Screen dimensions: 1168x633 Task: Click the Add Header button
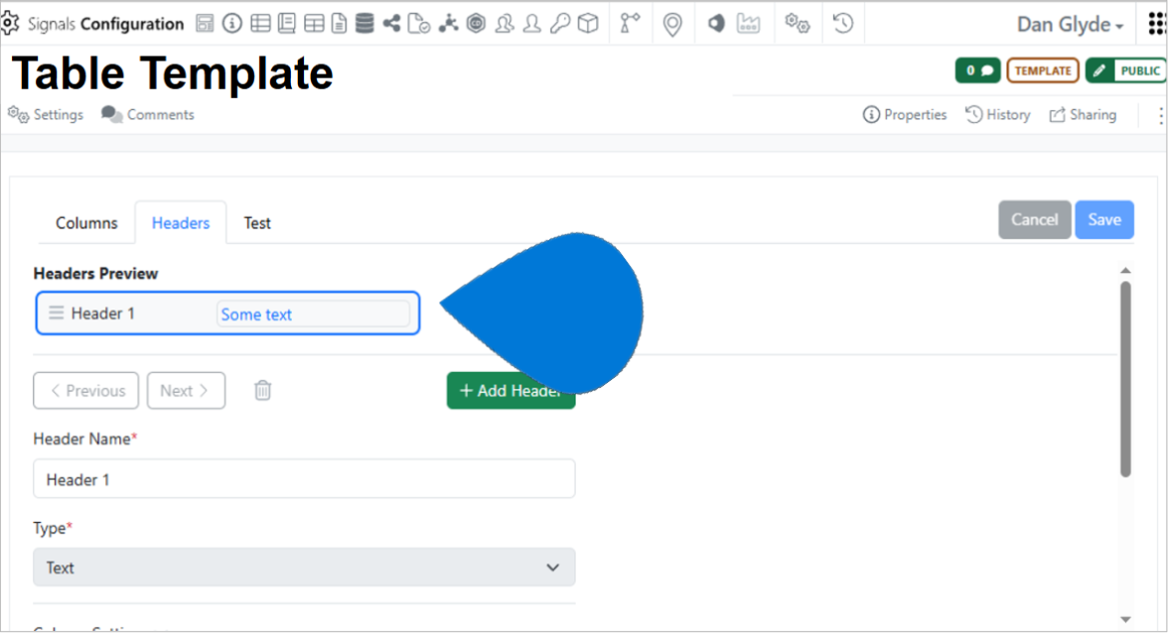pos(511,391)
